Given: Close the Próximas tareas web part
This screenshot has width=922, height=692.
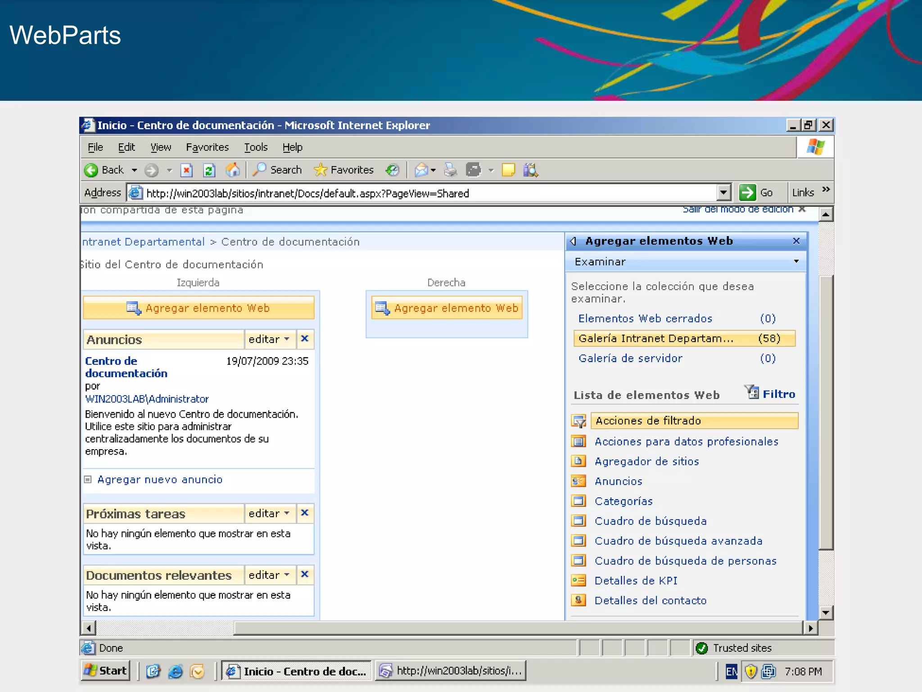Looking at the screenshot, I should click(x=305, y=513).
